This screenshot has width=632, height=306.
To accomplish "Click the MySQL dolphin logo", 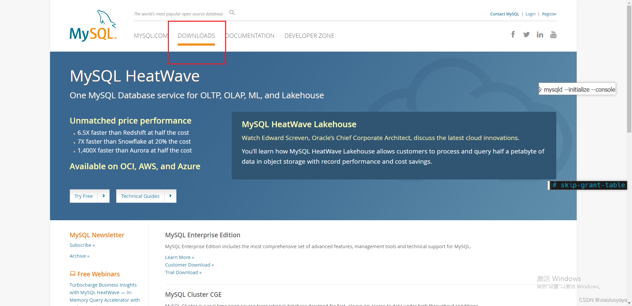I will pyautogui.click(x=93, y=26).
